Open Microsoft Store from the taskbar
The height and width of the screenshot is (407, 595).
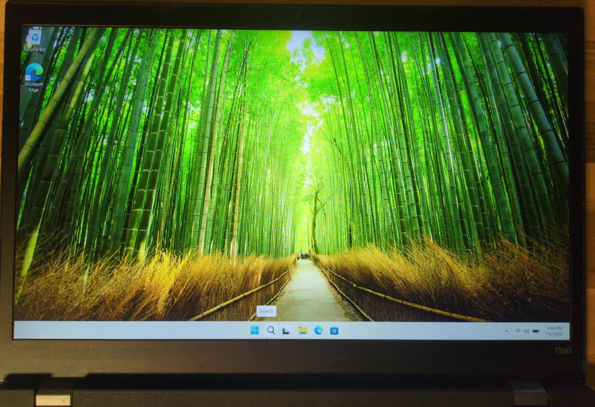(334, 330)
